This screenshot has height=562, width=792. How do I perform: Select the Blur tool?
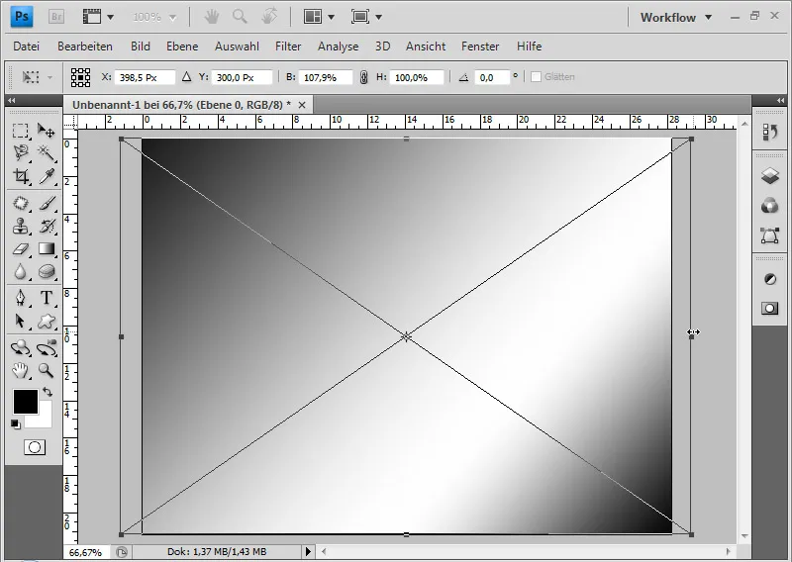click(20, 272)
